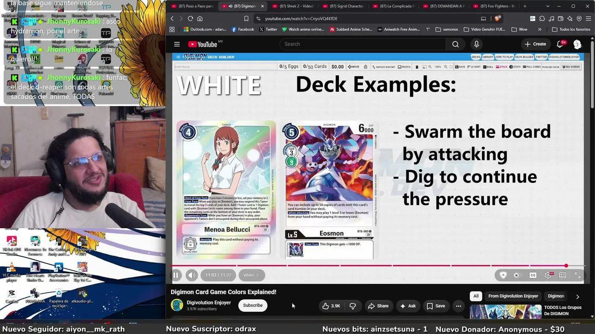The image size is (595, 334).
Task: Open TikTok LIVE Studio desktop shortcut
Action: point(12,246)
